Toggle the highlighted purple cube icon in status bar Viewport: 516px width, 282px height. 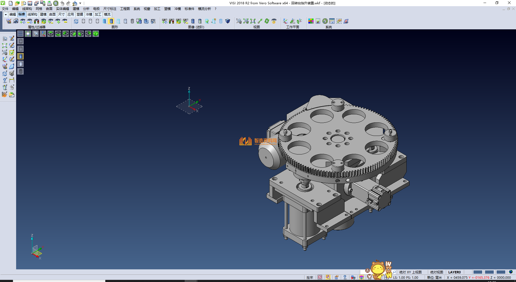pyautogui.click(x=361, y=277)
